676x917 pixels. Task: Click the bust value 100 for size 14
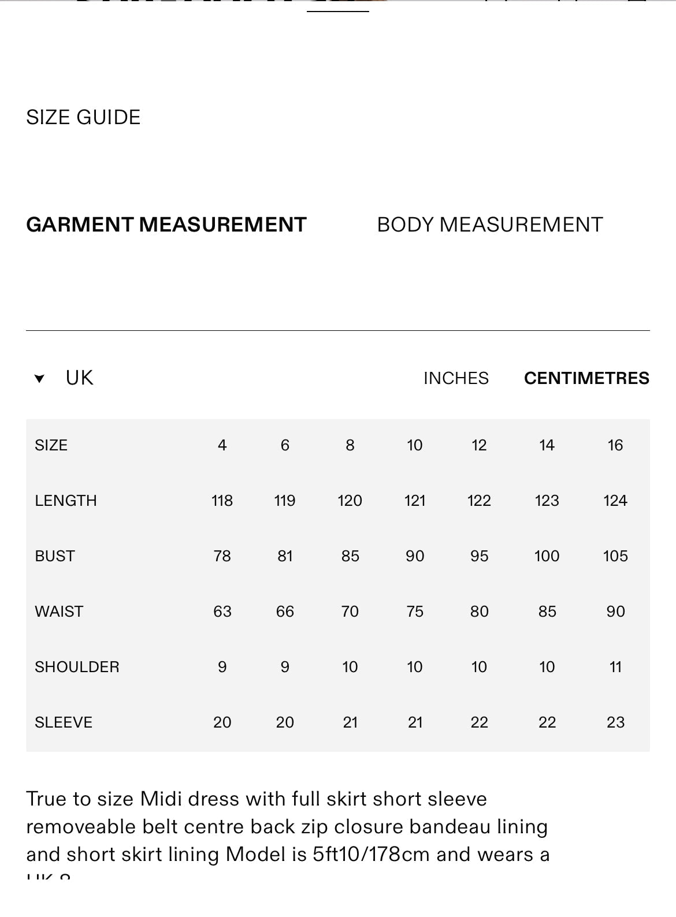(547, 556)
